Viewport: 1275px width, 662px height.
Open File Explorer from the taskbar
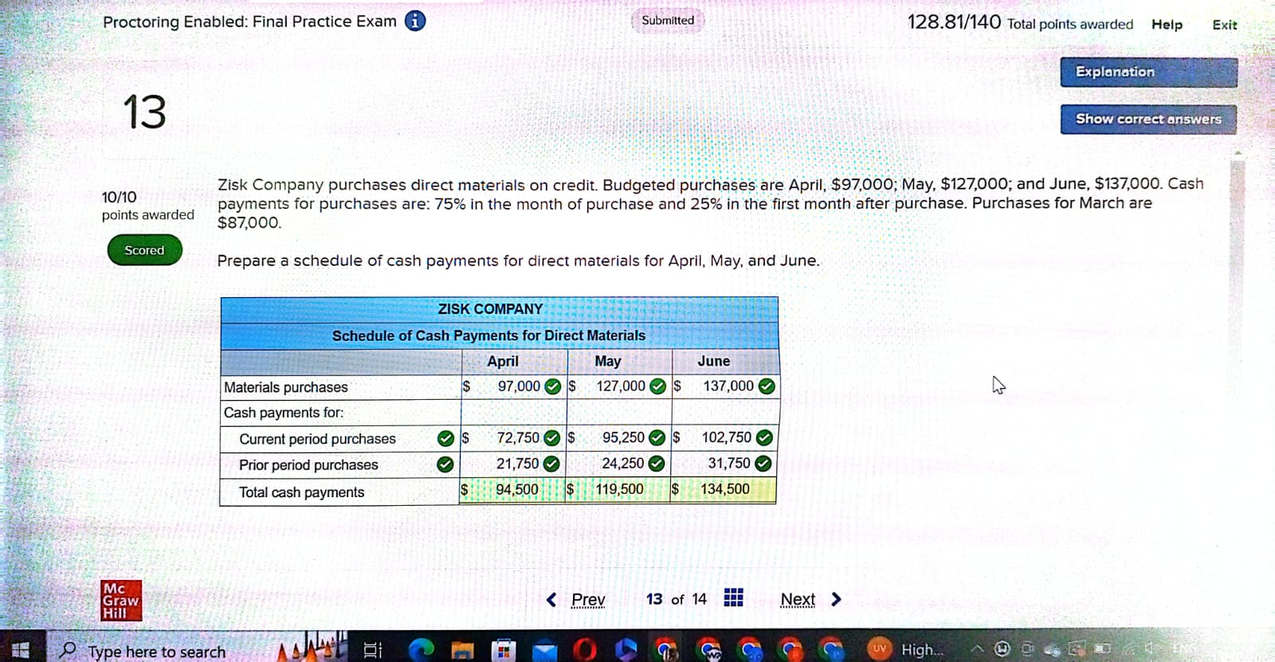click(x=462, y=650)
